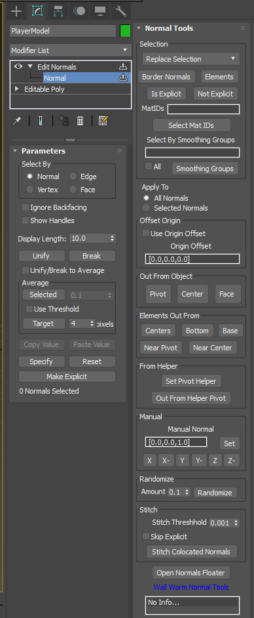Image resolution: width=254 pixels, height=618 pixels.
Task: Click the Edit Normals row stack icon
Action: tap(124, 67)
